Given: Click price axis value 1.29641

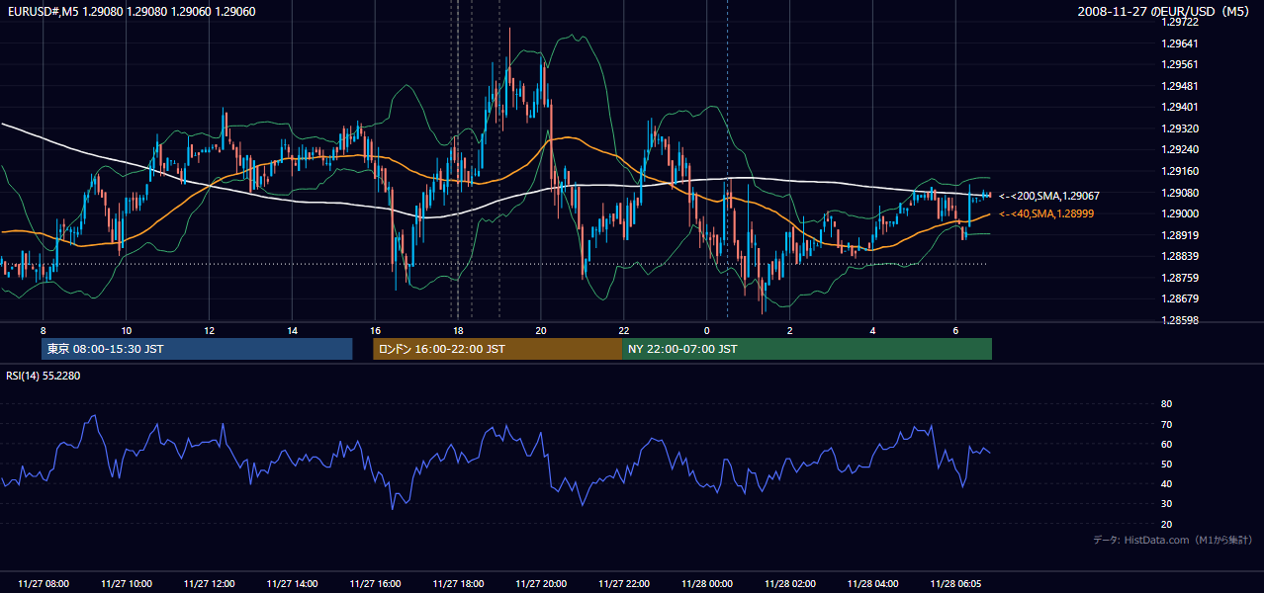Looking at the screenshot, I should coord(1179,43).
